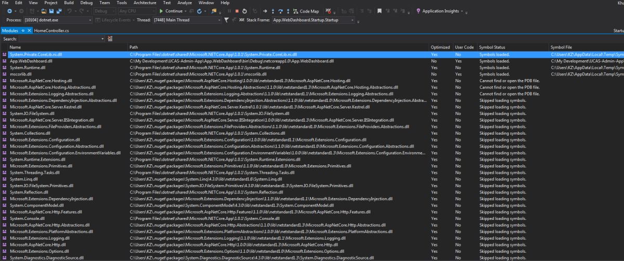The image size is (624, 261).
Task: Click the Save All icon
Action: [59, 11]
